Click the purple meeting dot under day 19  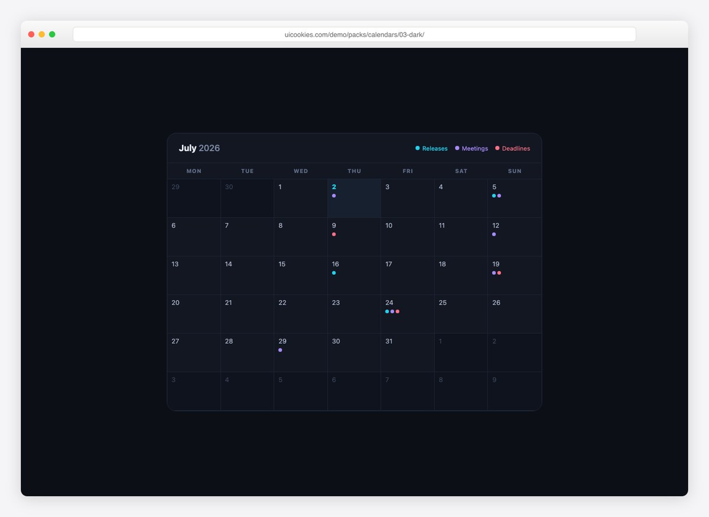[x=494, y=273]
